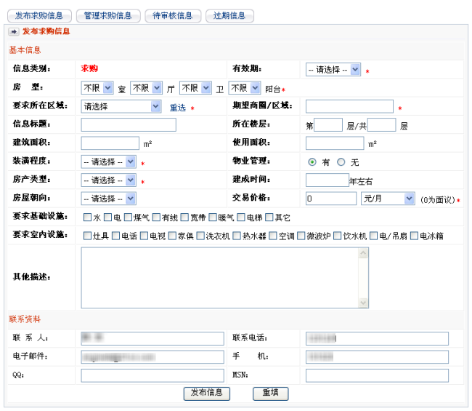Image resolution: width=472 pixels, height=411 pixels.
Task: Open the 管理求购信息 tab
Action: (x=108, y=15)
